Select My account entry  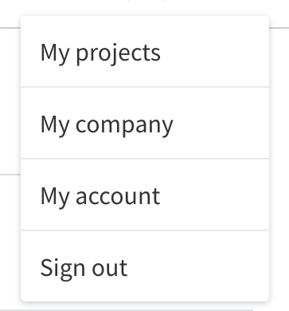(x=145, y=195)
